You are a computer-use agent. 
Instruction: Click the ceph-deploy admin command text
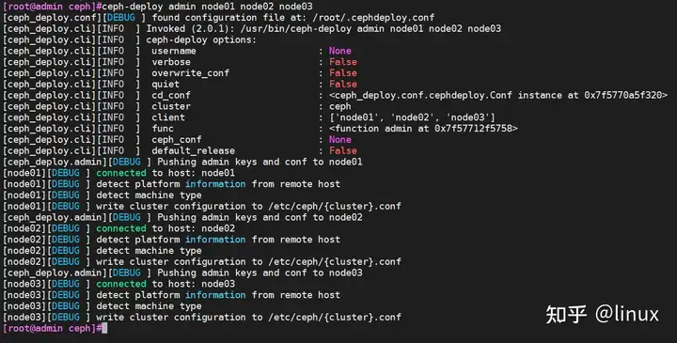point(207,7)
